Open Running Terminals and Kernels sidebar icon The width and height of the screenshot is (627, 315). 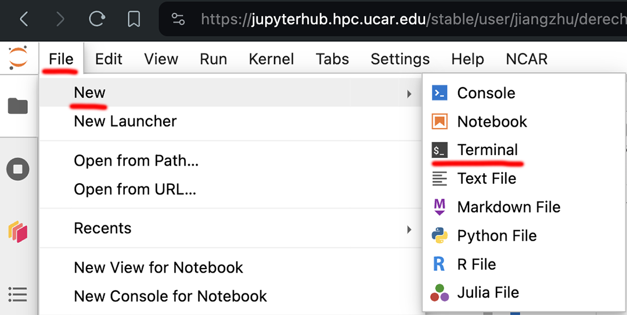coord(17,170)
